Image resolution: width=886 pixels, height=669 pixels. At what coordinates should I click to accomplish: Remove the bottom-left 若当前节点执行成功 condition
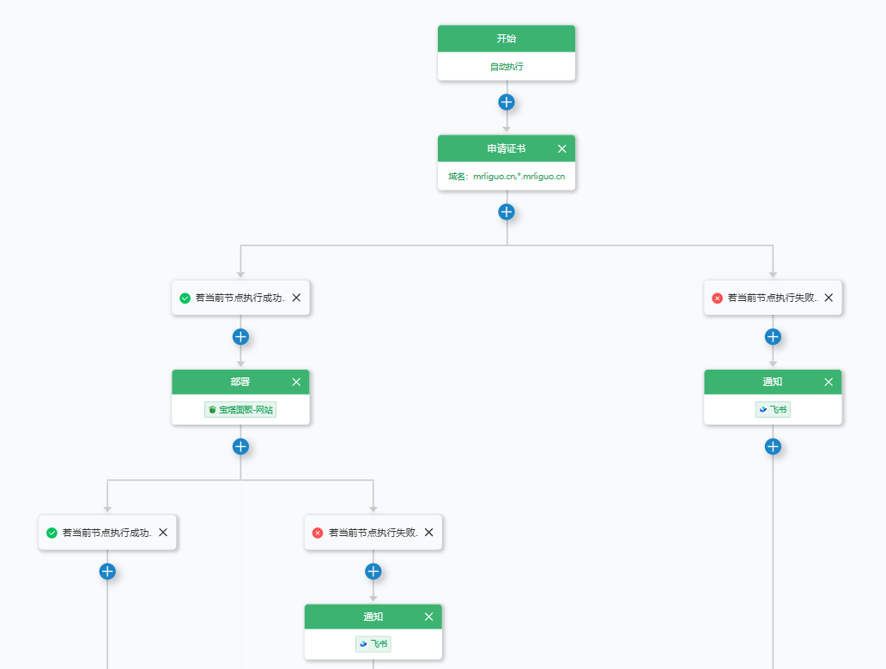(x=163, y=533)
